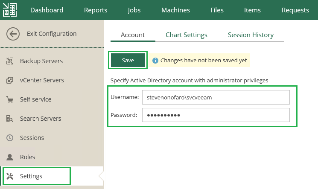
Task: Switch to the Session History tab
Action: tap(251, 35)
